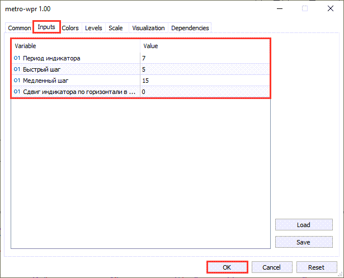Screen dimensions: 344x278
Task: Click the integer icon beside Сдвиг индикатора
Action: (x=17, y=92)
